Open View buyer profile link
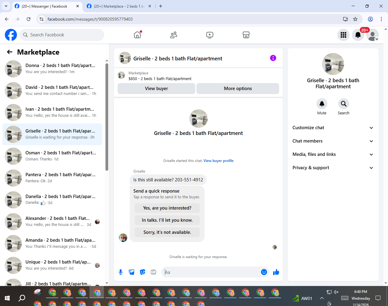Viewport: 388px width, 306px height. tap(219, 161)
